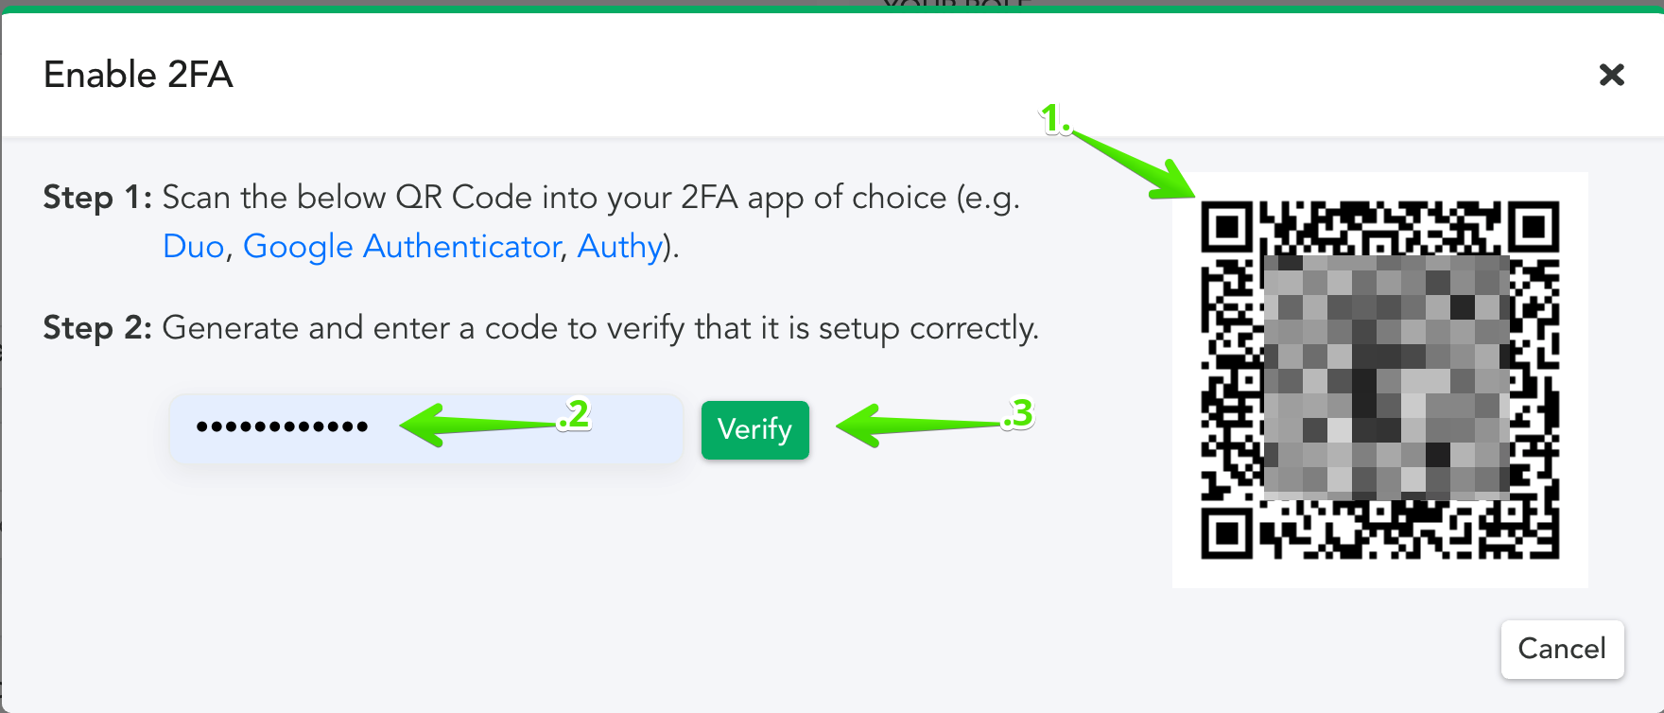The image size is (1664, 713).
Task: Open the Google Authenticator link
Action: pyautogui.click(x=402, y=247)
